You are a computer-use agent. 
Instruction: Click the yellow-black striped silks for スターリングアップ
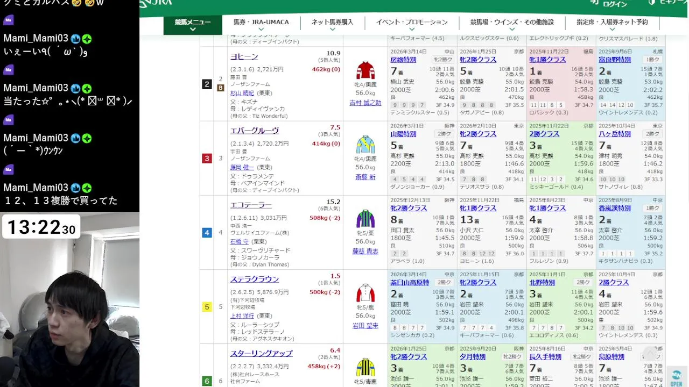click(365, 367)
